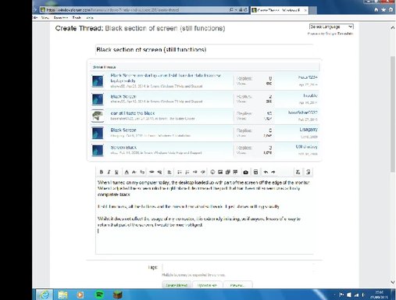Open Spotify from the taskbar
Screen dimensions: 396x300
click(x=99, y=295)
